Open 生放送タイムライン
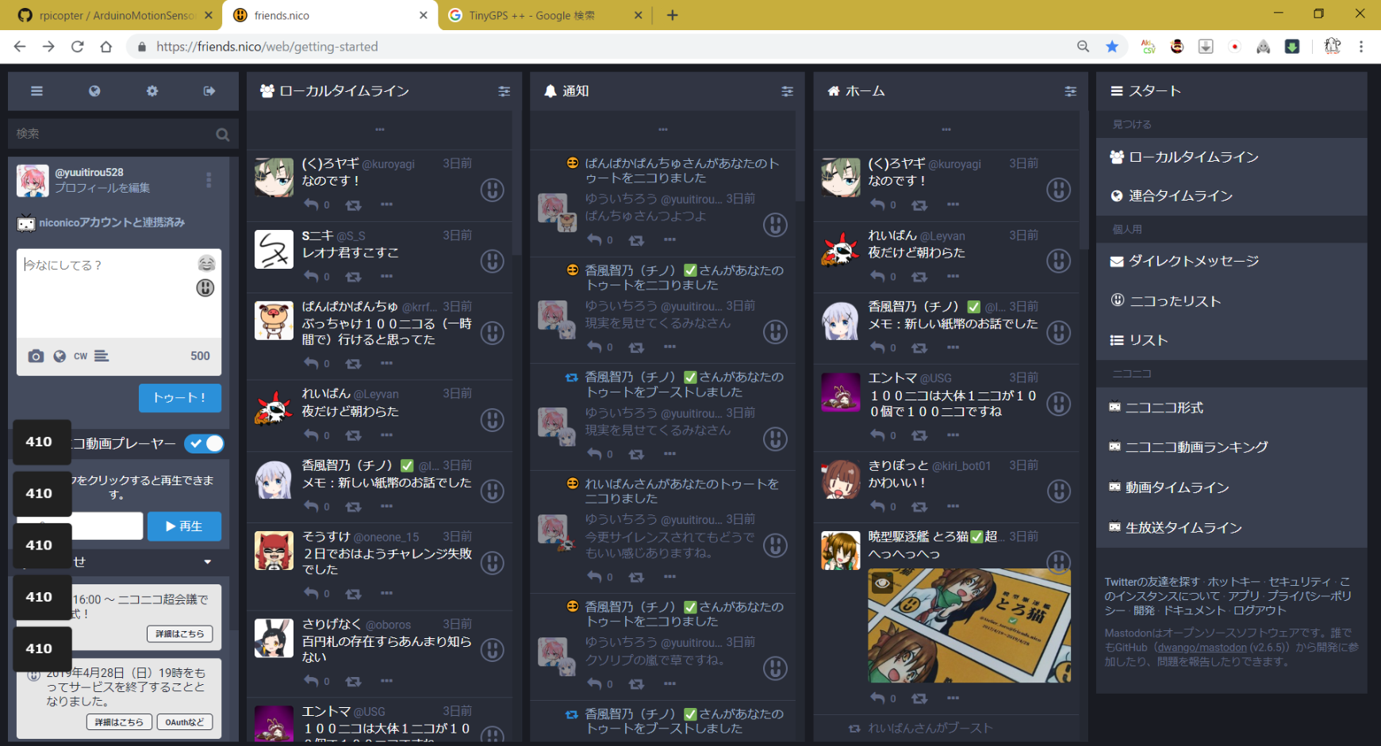The image size is (1381, 746). click(1231, 528)
